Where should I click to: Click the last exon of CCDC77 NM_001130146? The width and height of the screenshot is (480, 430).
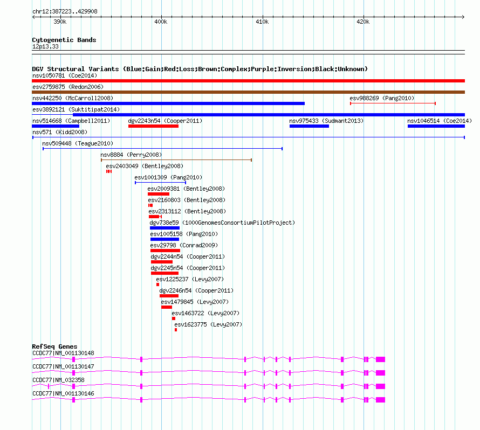coord(381,400)
